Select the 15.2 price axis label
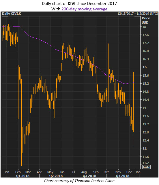The height and width of the screenshot is (185, 159). click(x=145, y=84)
